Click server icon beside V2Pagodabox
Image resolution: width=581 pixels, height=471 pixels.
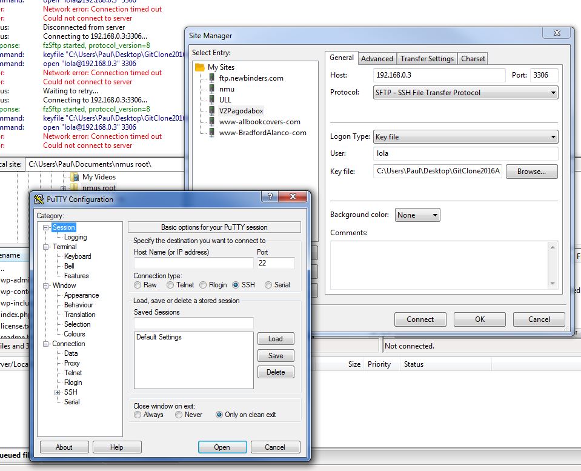(x=211, y=110)
